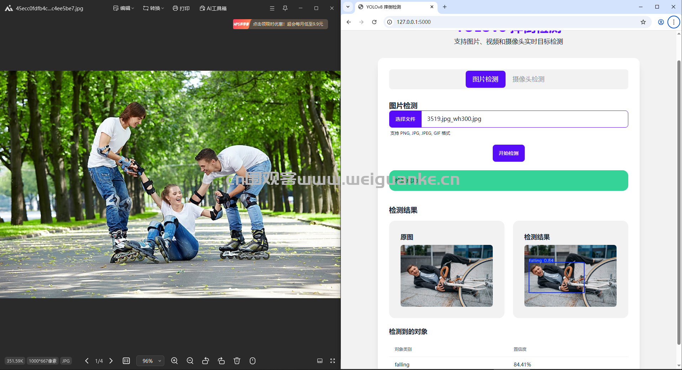Click 选择文件 to choose a file
The width and height of the screenshot is (682, 370).
click(x=405, y=119)
